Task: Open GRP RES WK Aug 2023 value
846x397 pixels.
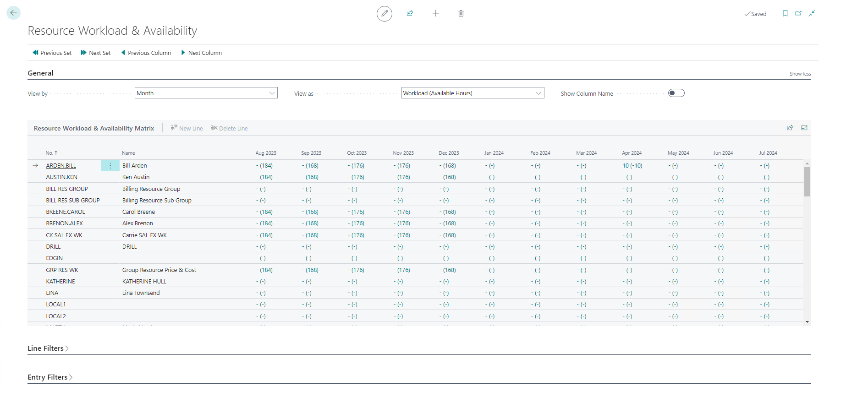Action: coord(264,270)
